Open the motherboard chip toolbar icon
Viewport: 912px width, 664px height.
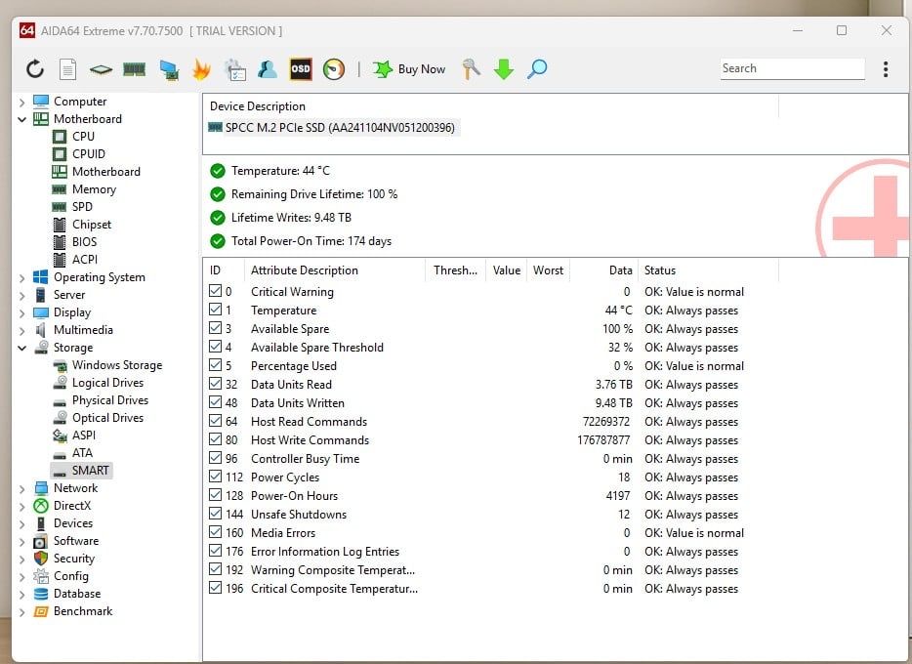[x=101, y=69]
